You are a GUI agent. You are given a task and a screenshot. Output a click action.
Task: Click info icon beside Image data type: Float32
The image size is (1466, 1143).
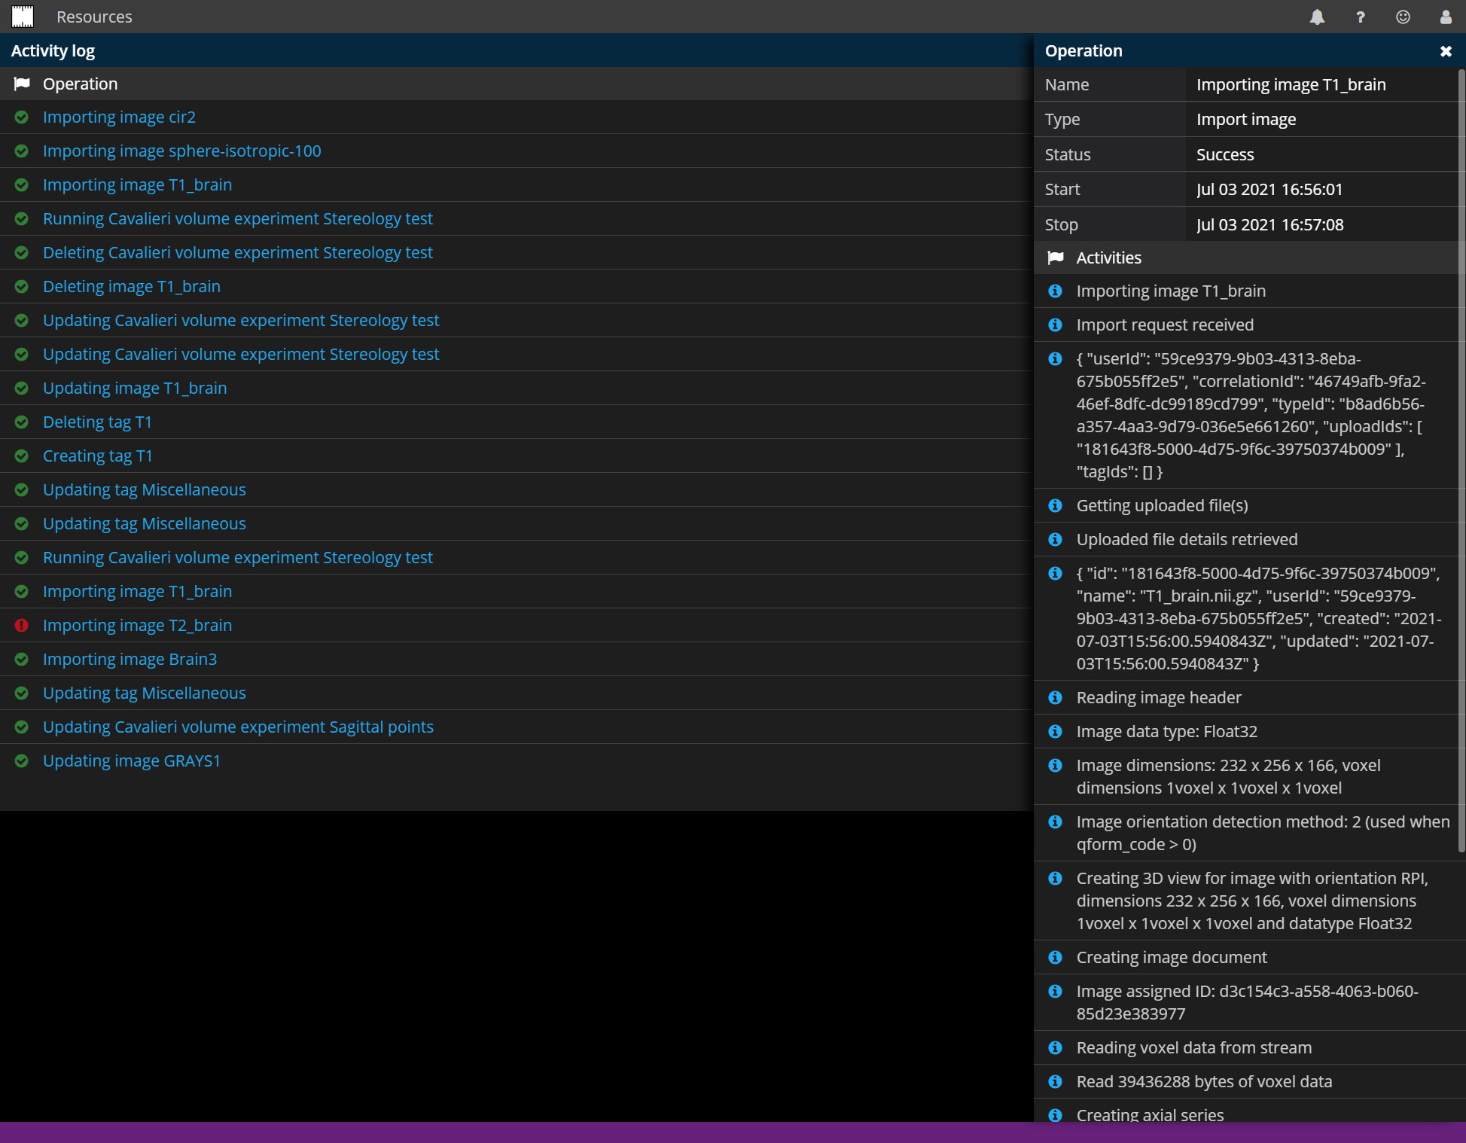click(1056, 731)
